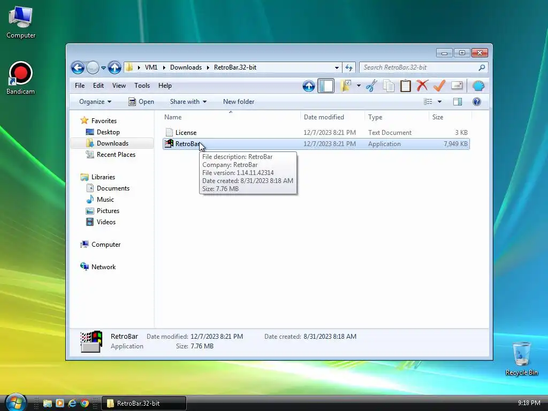This screenshot has height=411, width=548.
Task: Click the Back navigation arrow
Action: coord(78,67)
